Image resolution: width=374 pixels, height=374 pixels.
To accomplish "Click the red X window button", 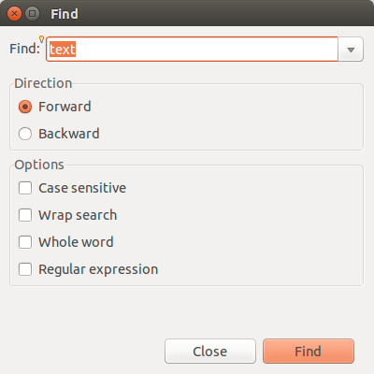I will [x=14, y=14].
